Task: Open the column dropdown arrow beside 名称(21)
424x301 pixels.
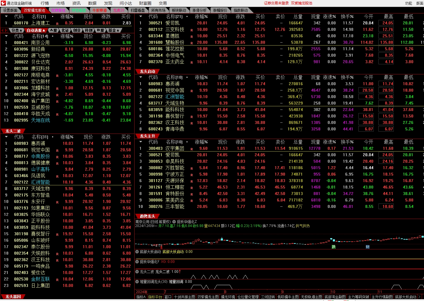Action: (x=141, y=17)
